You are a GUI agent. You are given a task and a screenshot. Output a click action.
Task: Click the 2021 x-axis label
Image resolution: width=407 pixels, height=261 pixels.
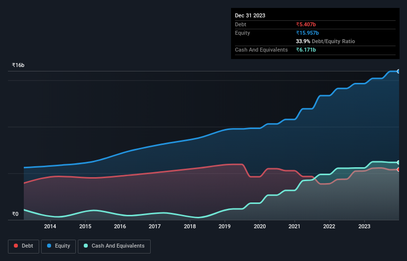click(x=294, y=226)
